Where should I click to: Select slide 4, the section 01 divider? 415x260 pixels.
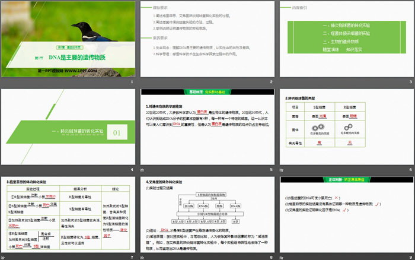click(68, 126)
